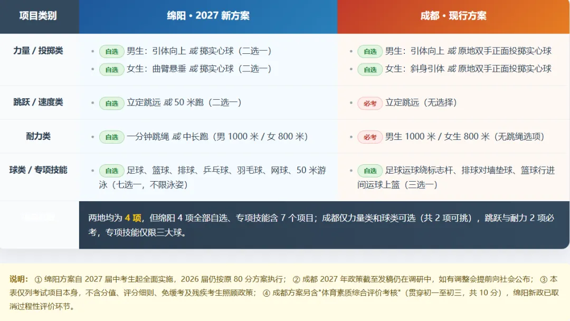Click note ② 成都 2027 年政策截至发稿仍在调研中
Screen dimensions: 570x321
click(x=362, y=279)
